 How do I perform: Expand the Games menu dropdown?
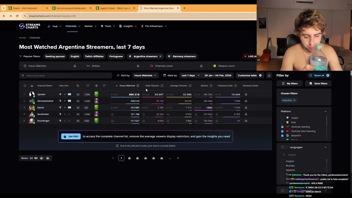click(90, 26)
